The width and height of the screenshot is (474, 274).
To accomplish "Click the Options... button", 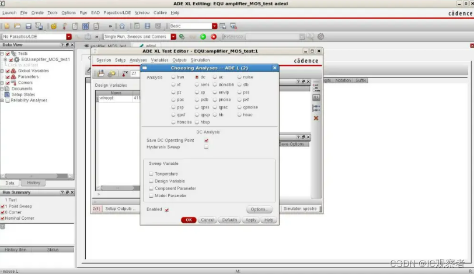I will (259, 209).
